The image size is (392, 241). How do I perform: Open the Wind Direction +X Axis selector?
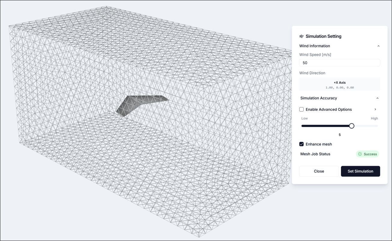339,84
